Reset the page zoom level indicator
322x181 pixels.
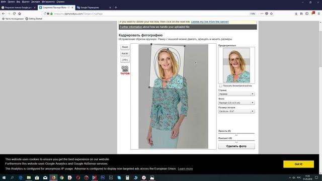(253, 14)
